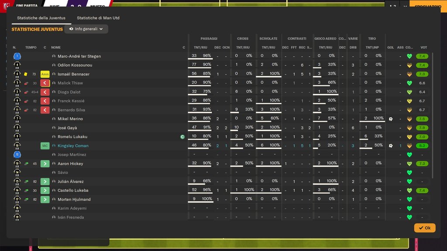Click Josep Martínez's condition heart icon
The image size is (447, 251).
409,155
